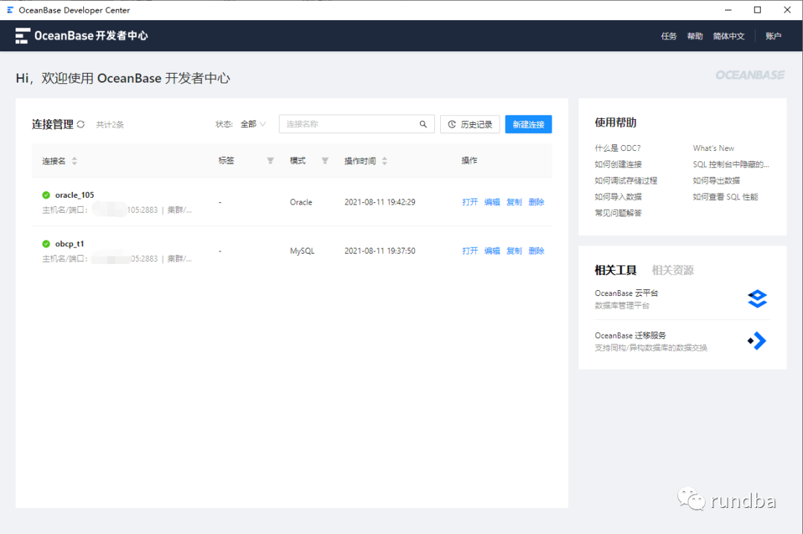Click 删除 for obcp_t1
The height and width of the screenshot is (534, 803).
click(x=537, y=251)
